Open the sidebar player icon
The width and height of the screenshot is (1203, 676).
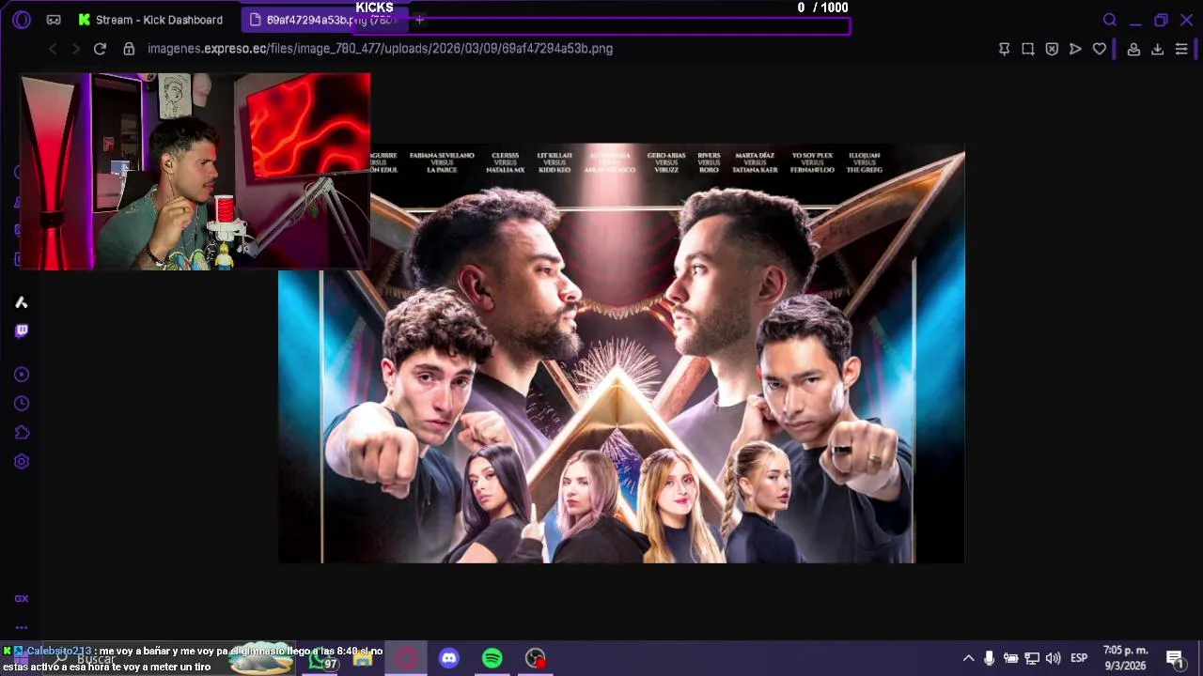coord(22,375)
